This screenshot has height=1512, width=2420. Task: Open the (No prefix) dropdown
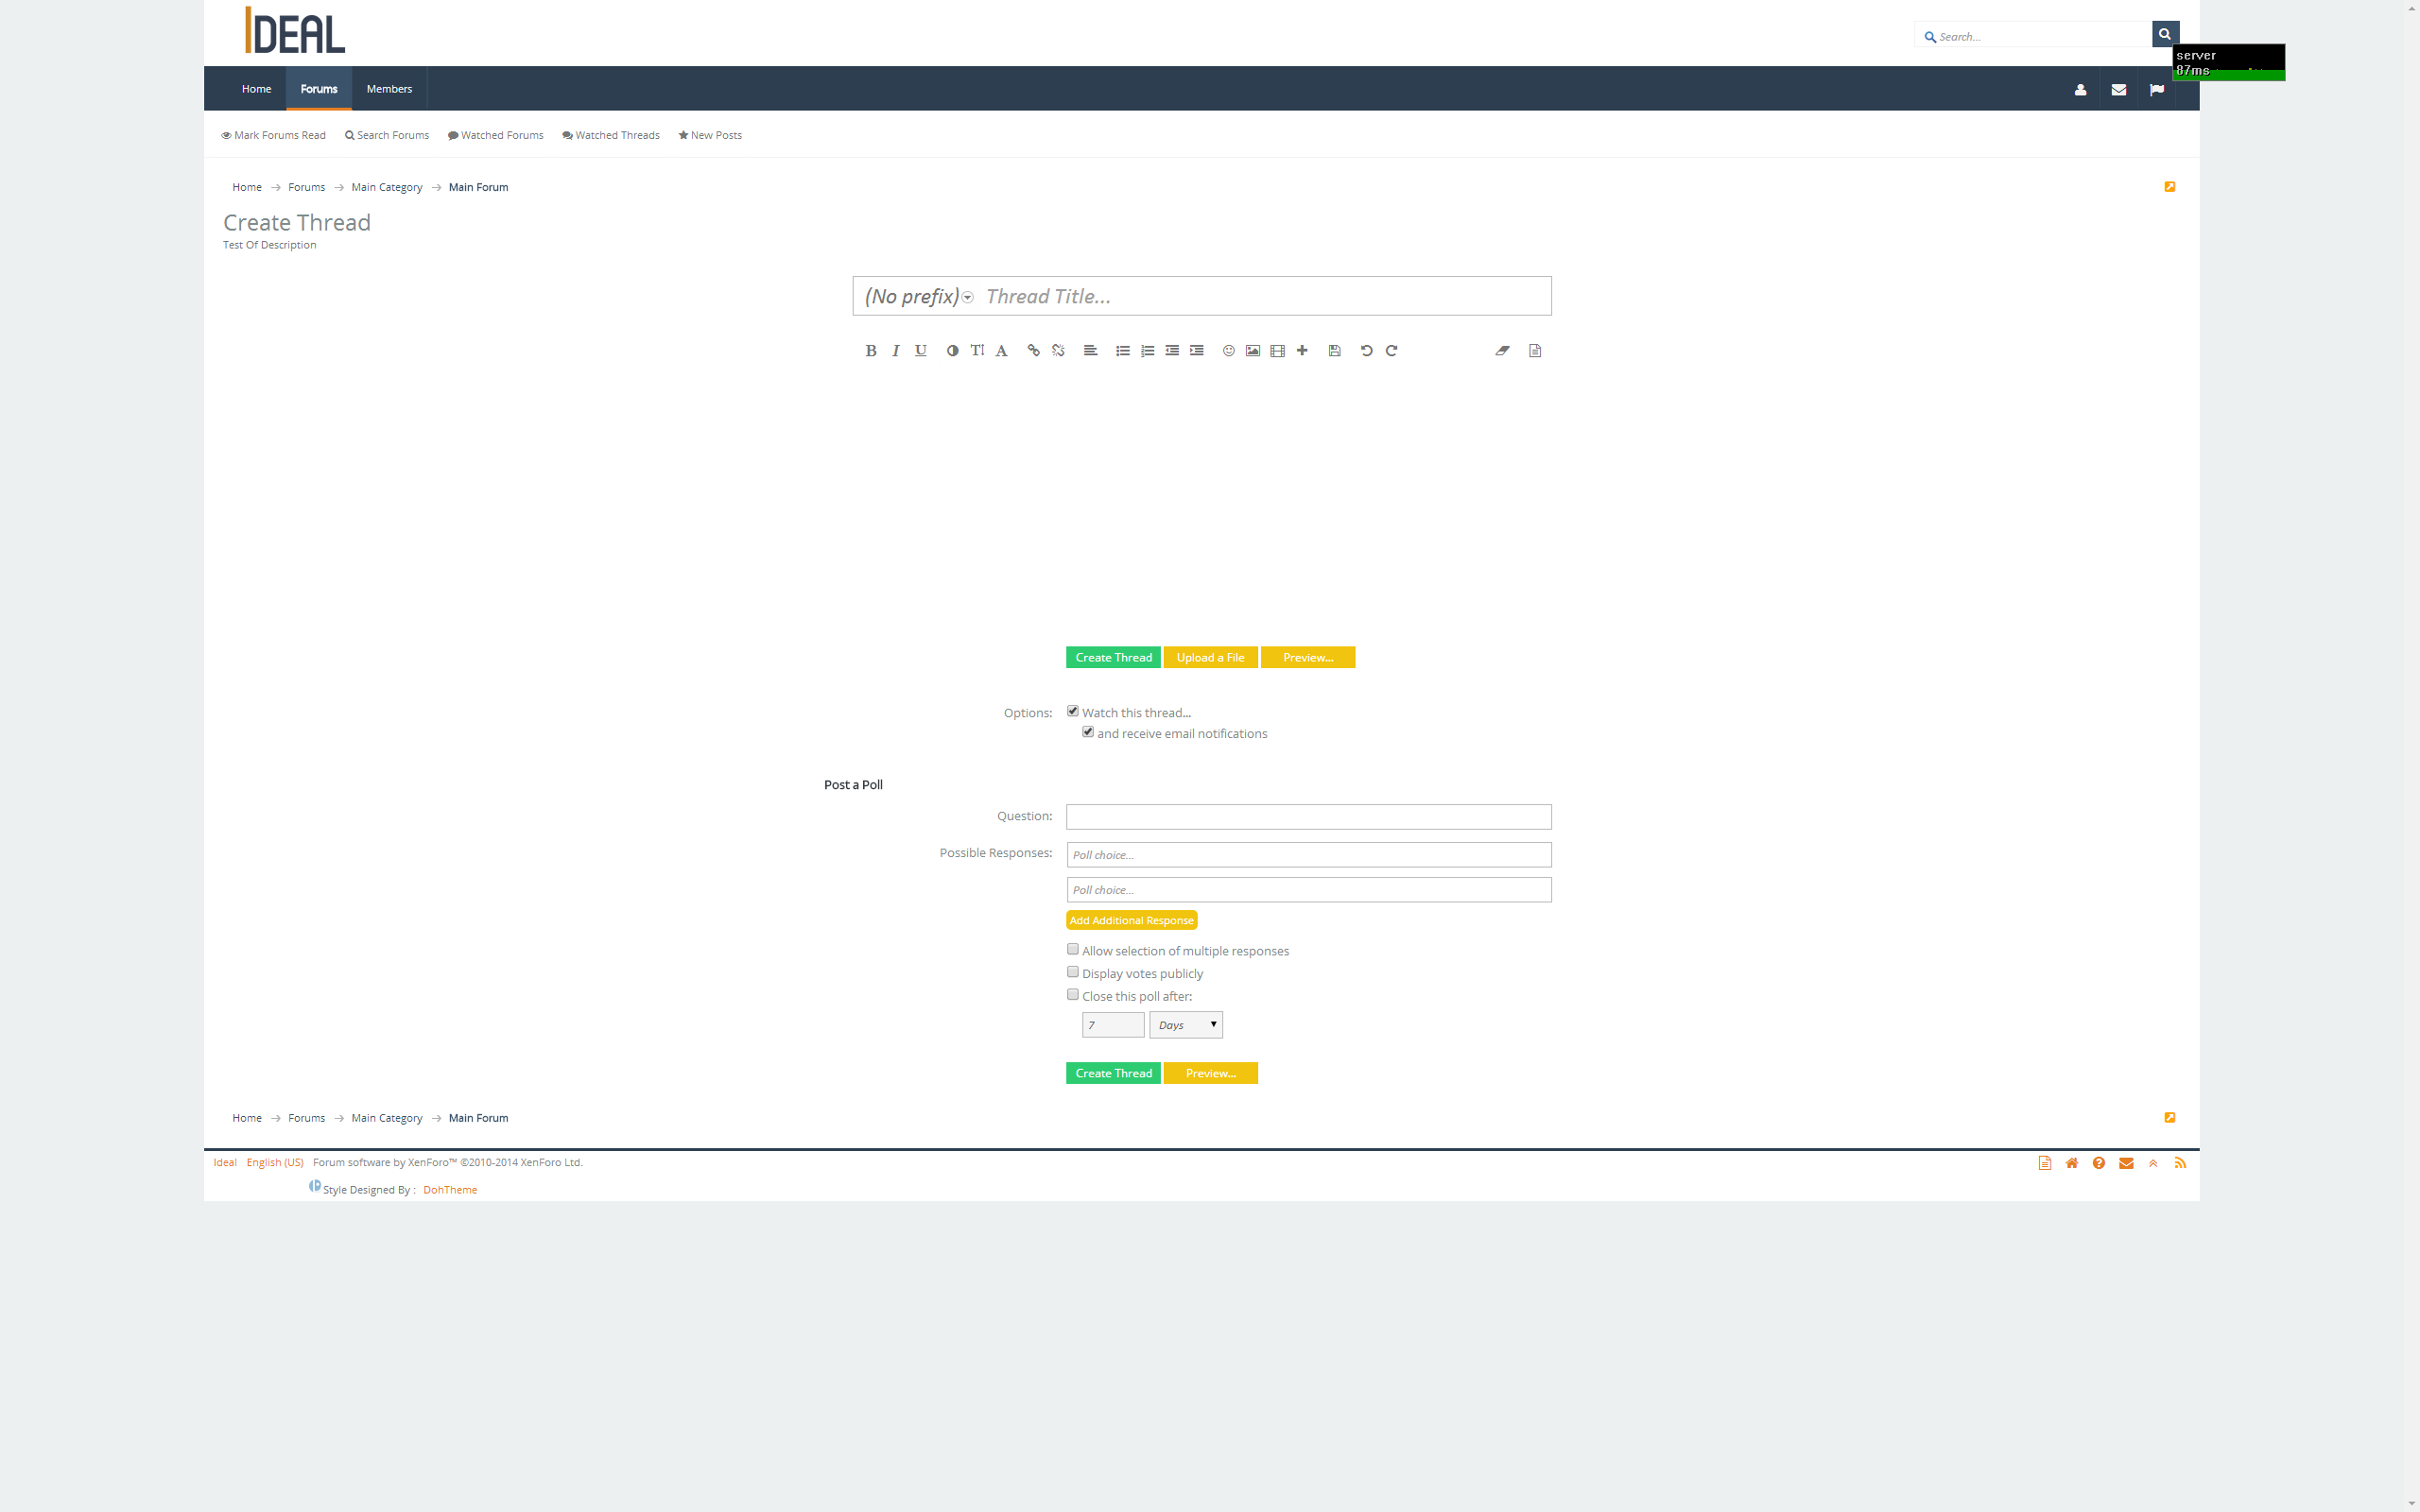tap(918, 297)
